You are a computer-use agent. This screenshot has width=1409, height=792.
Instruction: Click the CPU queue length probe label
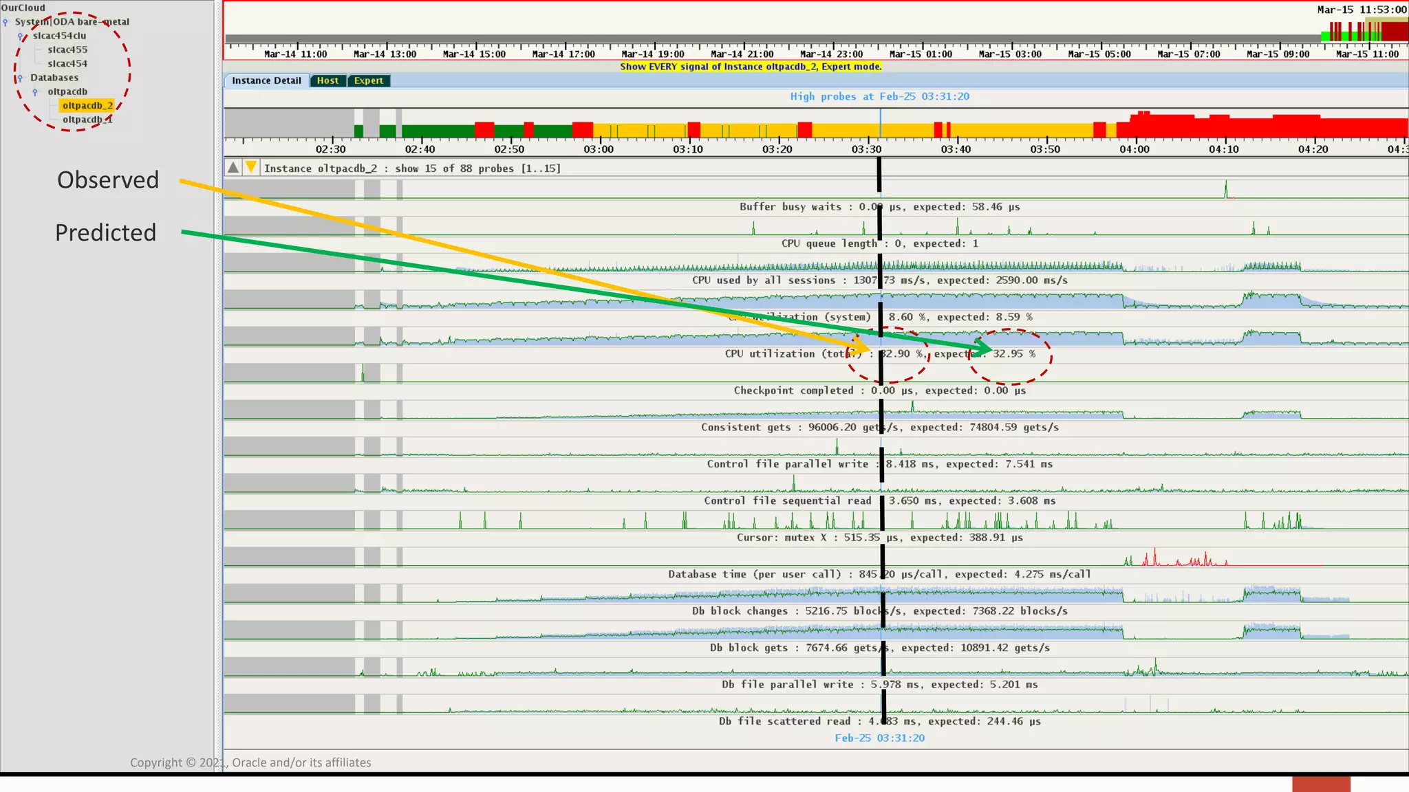880,243
